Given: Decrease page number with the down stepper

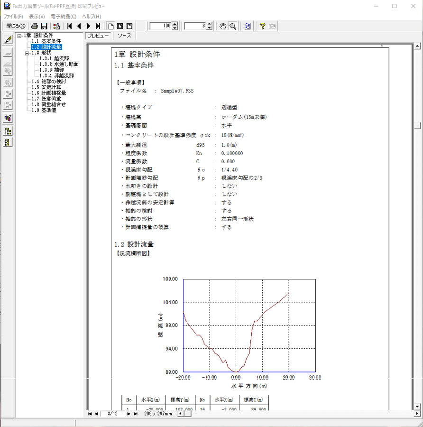Looking at the screenshot, I should click(x=209, y=28).
